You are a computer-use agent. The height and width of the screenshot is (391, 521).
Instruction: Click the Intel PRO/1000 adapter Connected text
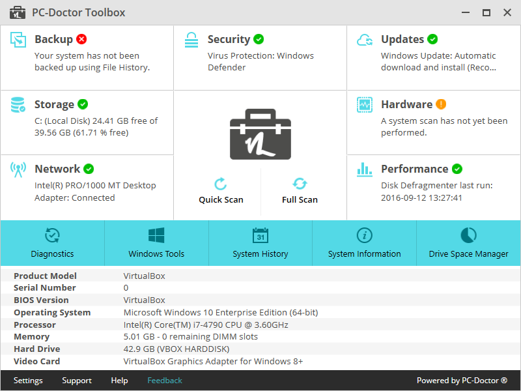(x=95, y=192)
